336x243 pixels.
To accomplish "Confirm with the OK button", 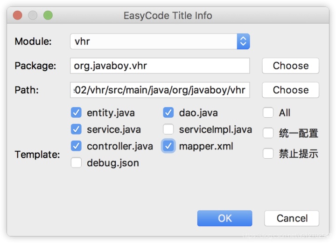I will pyautogui.click(x=224, y=218).
